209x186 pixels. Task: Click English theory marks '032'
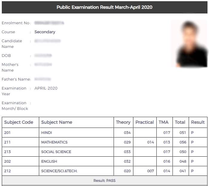pos(127,161)
